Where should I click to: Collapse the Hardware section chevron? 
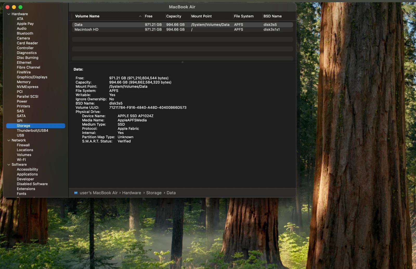(x=9, y=14)
